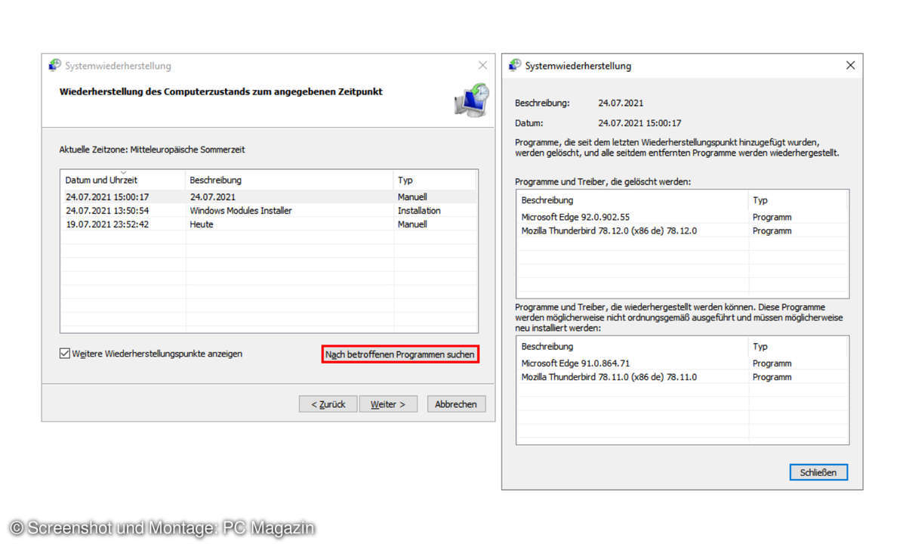Click the Abbrechen button
The image size is (906, 544).
[456, 404]
